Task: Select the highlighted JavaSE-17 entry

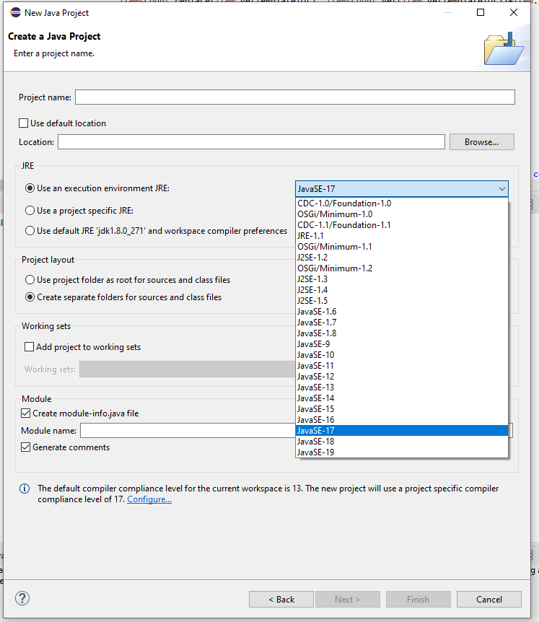Action: 316,431
